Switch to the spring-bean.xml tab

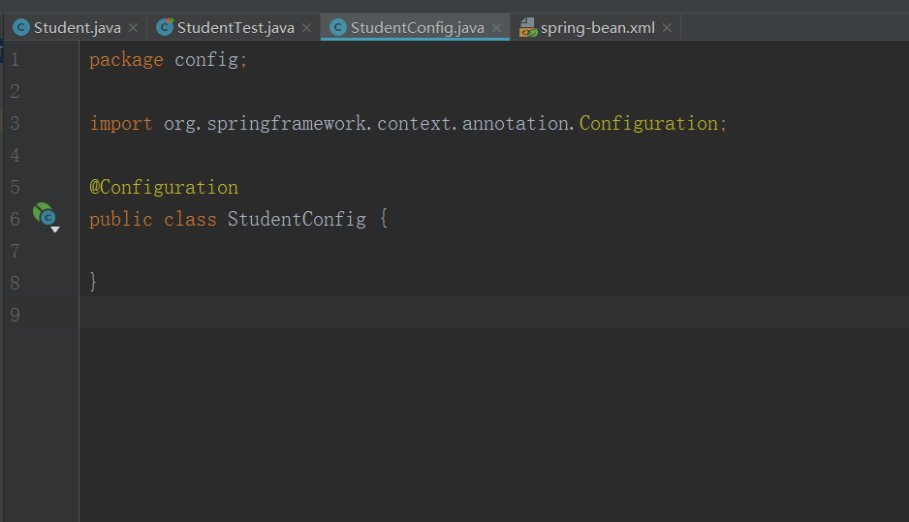[598, 27]
